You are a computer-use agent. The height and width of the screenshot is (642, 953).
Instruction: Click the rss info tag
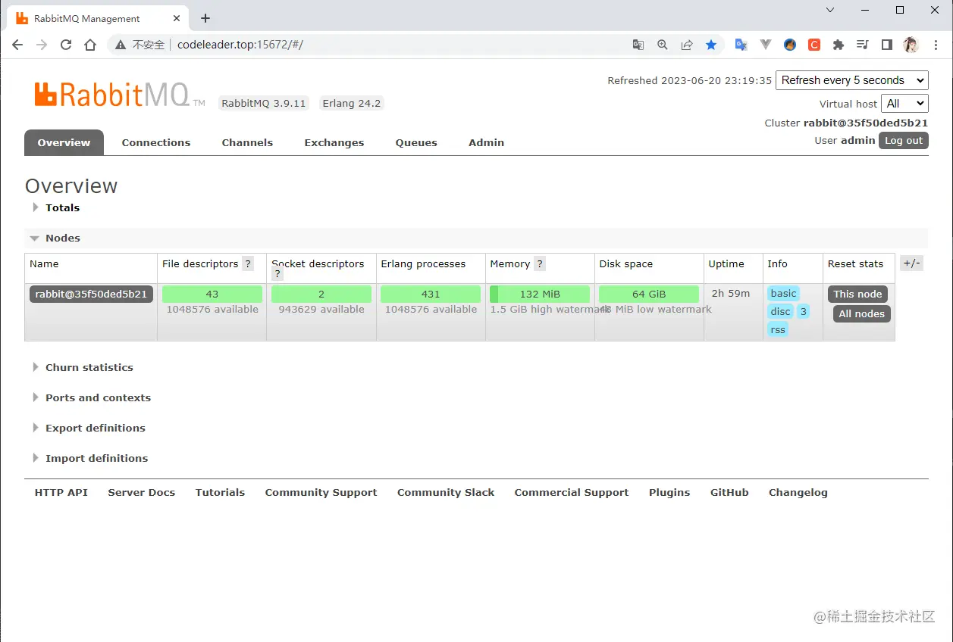[778, 329]
